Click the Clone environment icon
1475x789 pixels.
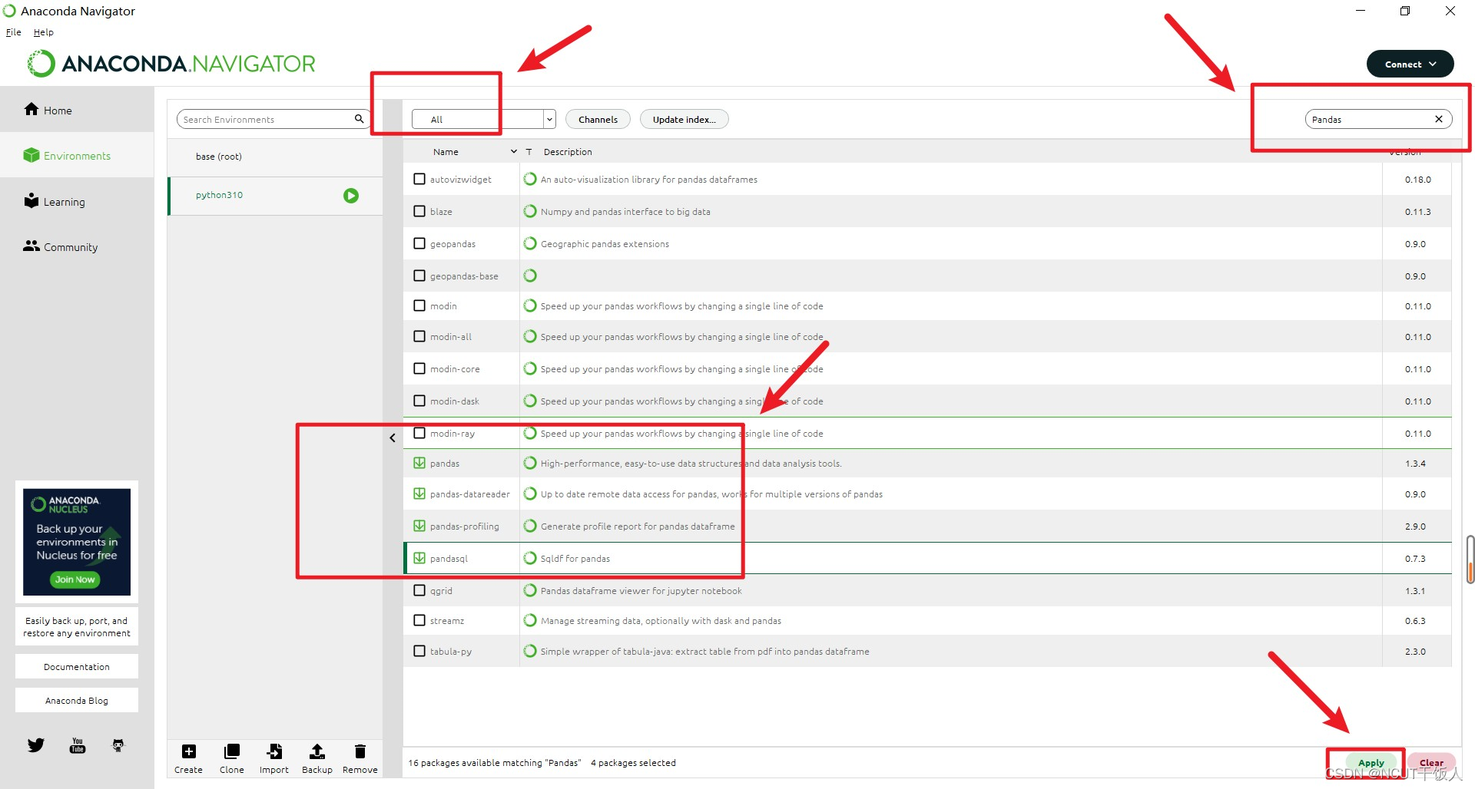click(x=231, y=751)
